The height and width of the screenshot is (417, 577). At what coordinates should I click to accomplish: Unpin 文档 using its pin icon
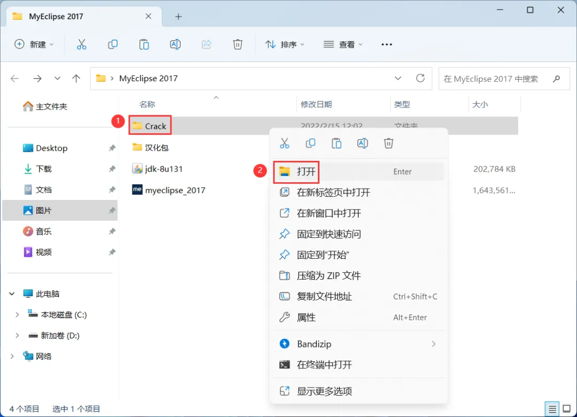click(x=112, y=190)
